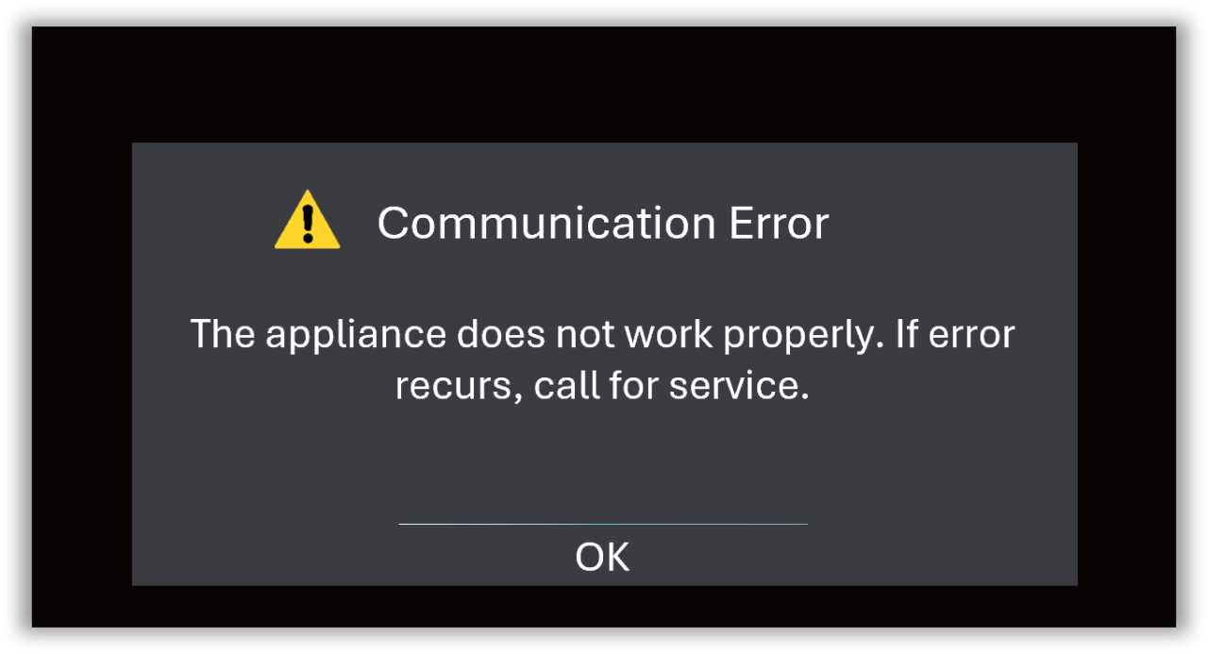This screenshot has width=1208, height=654.
Task: Tap the "If error" phrase in the message
Action: [x=955, y=335]
